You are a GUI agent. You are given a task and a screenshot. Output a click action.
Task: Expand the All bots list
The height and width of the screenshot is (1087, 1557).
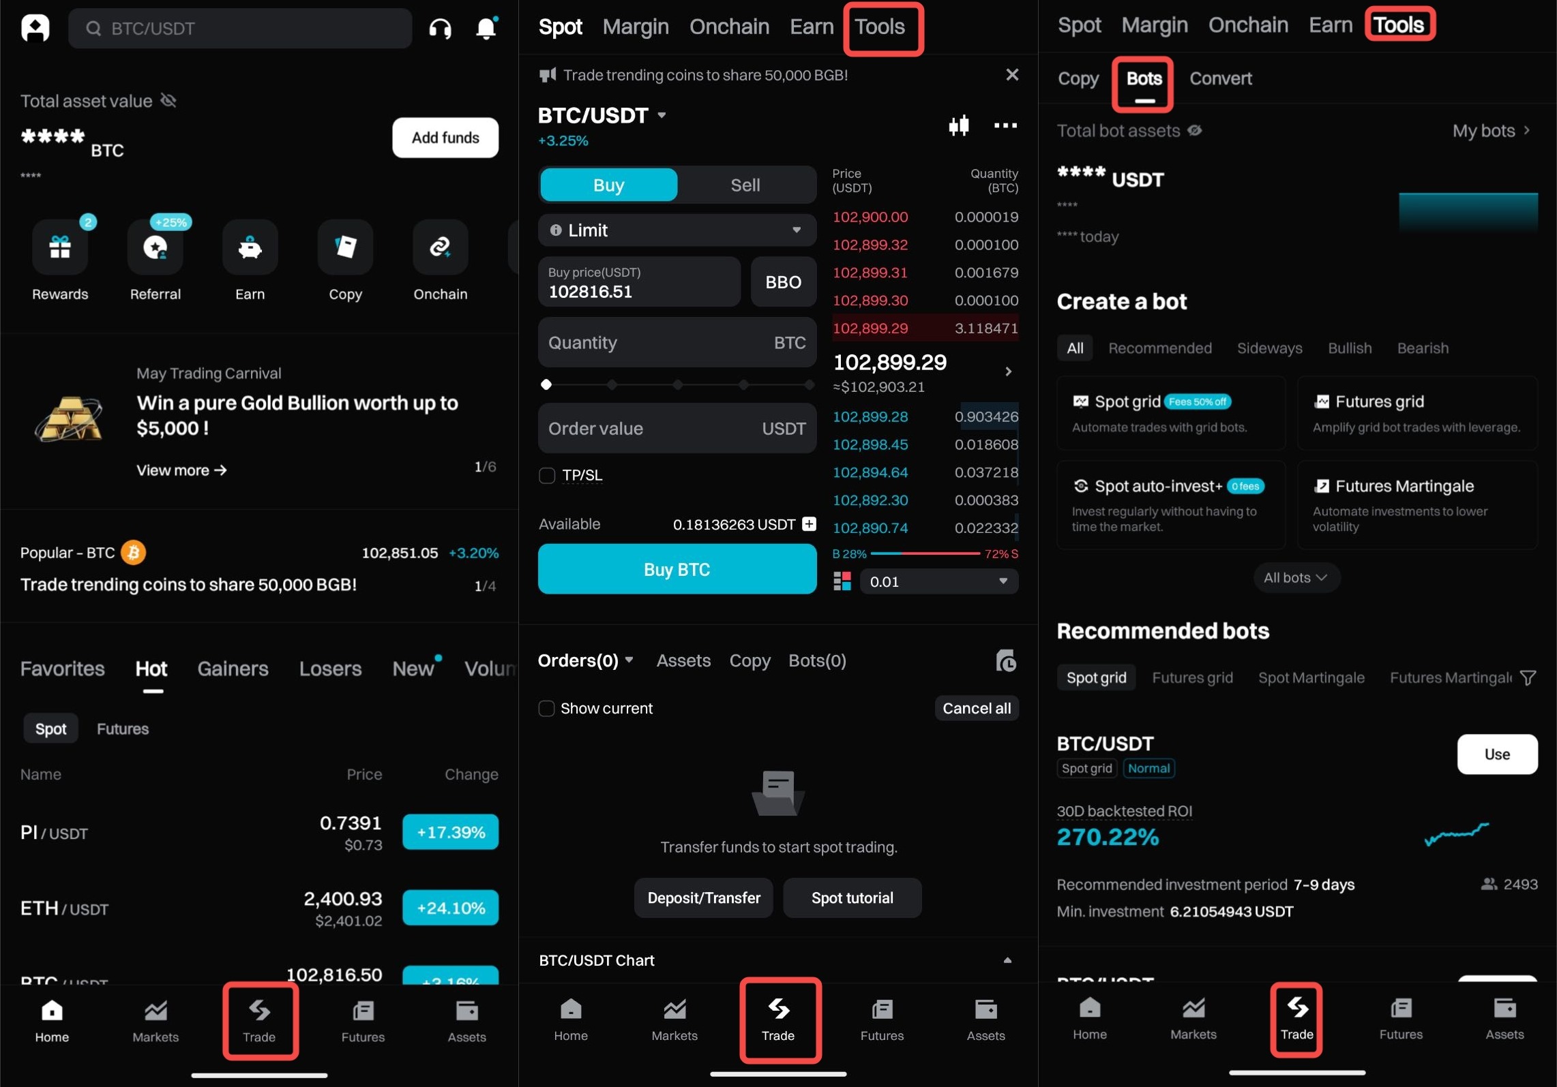1295,578
